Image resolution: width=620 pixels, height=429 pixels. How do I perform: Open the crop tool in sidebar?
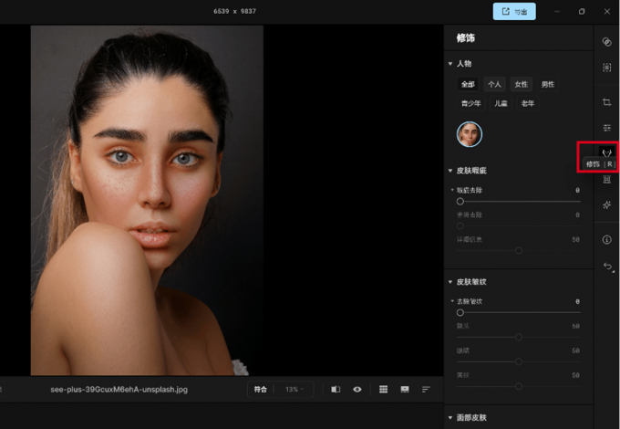pyautogui.click(x=606, y=102)
